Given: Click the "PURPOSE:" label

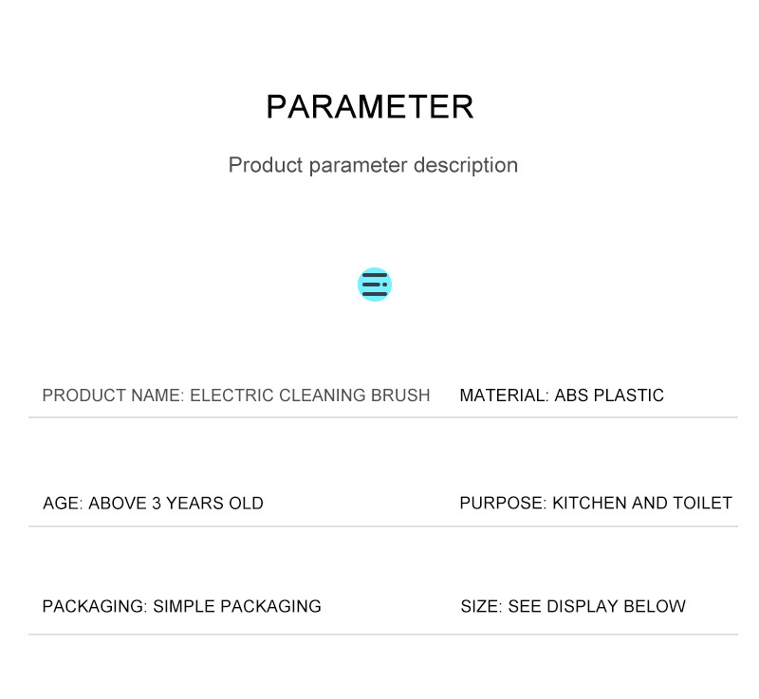Looking at the screenshot, I should (x=503, y=504).
